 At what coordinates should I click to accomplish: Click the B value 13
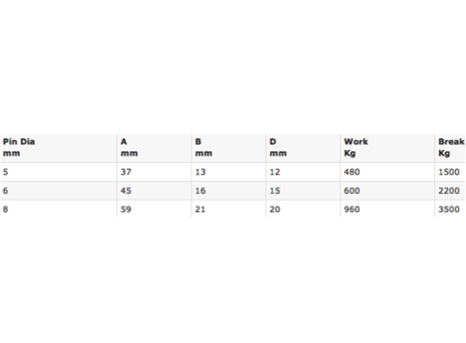point(200,172)
